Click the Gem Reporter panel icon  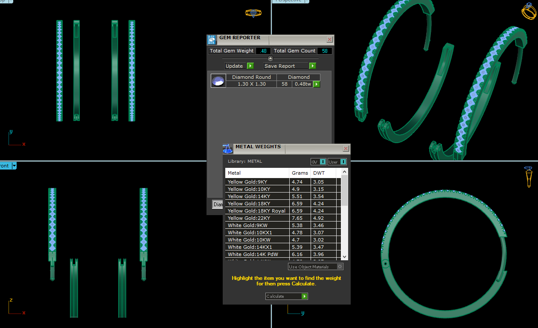pos(212,40)
